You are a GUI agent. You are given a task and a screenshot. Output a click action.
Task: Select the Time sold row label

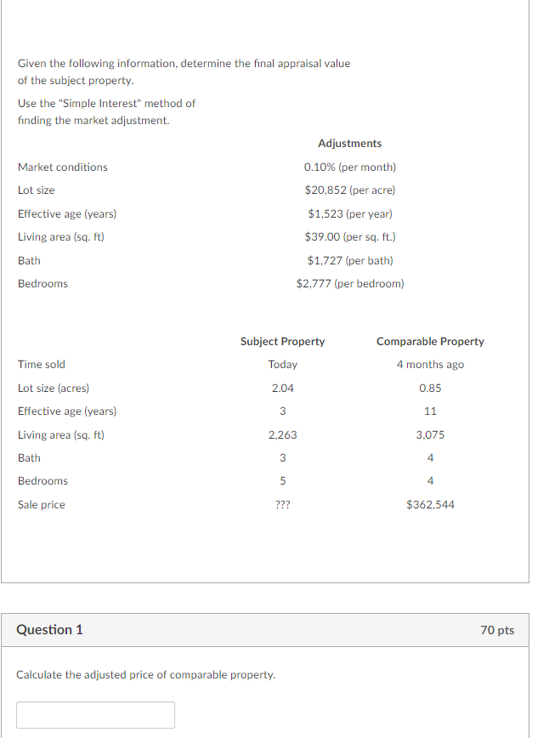point(42,364)
